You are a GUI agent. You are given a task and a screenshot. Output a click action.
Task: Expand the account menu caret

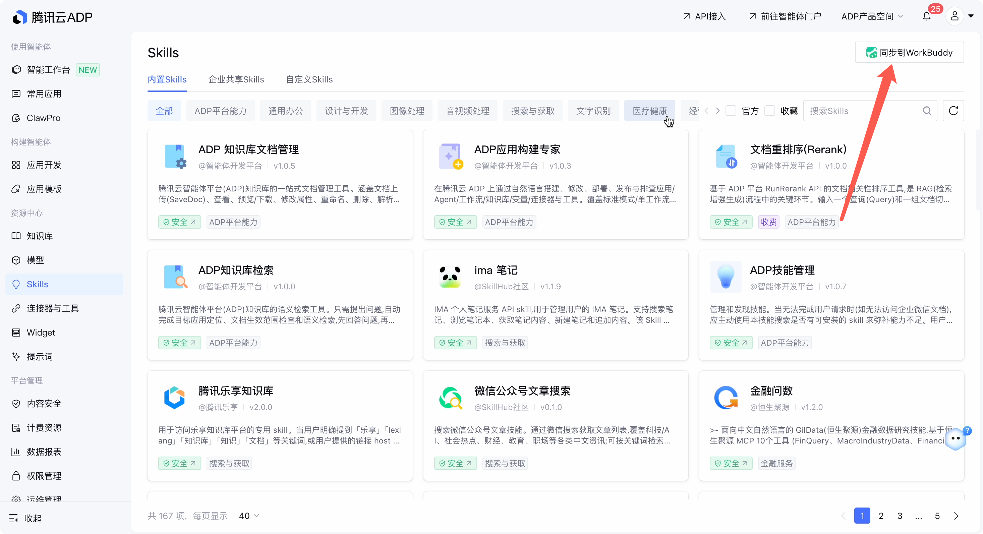point(971,16)
